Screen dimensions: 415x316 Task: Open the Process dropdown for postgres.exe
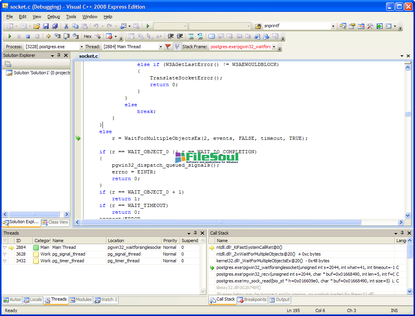[81, 47]
